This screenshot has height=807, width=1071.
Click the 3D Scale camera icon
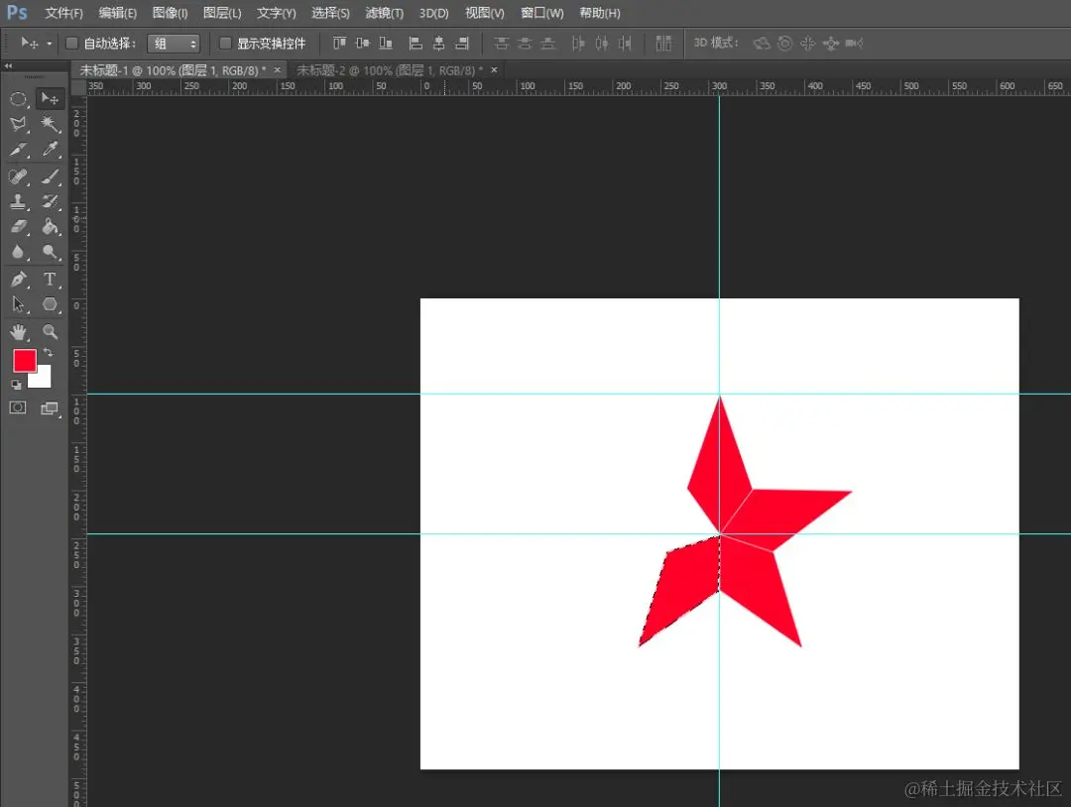[x=854, y=44]
